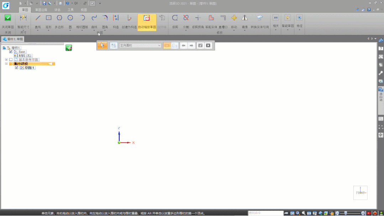Toggle the Base checkbox in the tree

click(x=11, y=52)
